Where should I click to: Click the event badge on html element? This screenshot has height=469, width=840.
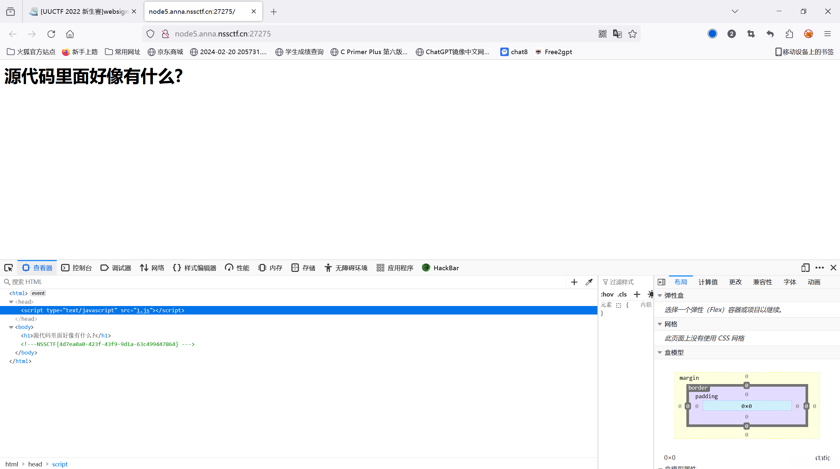38,293
